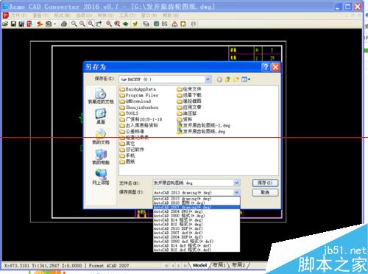Click the question-mark help button in dialog title
The width and height of the screenshot is (368, 274).
point(266,67)
